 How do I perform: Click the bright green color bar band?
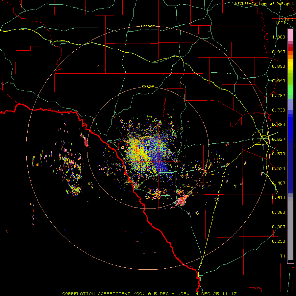tap(290, 90)
